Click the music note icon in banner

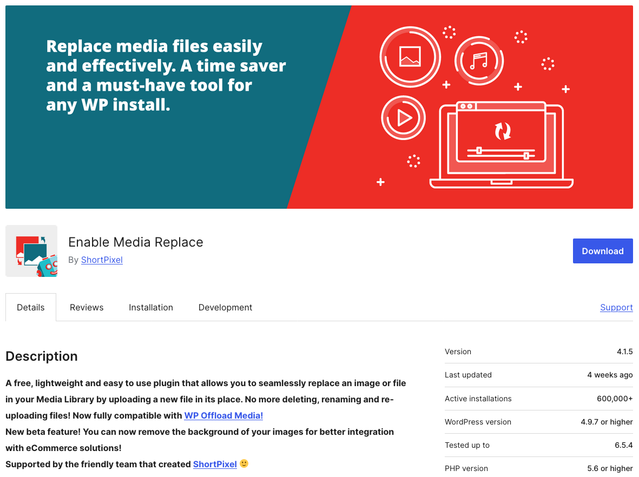478,60
